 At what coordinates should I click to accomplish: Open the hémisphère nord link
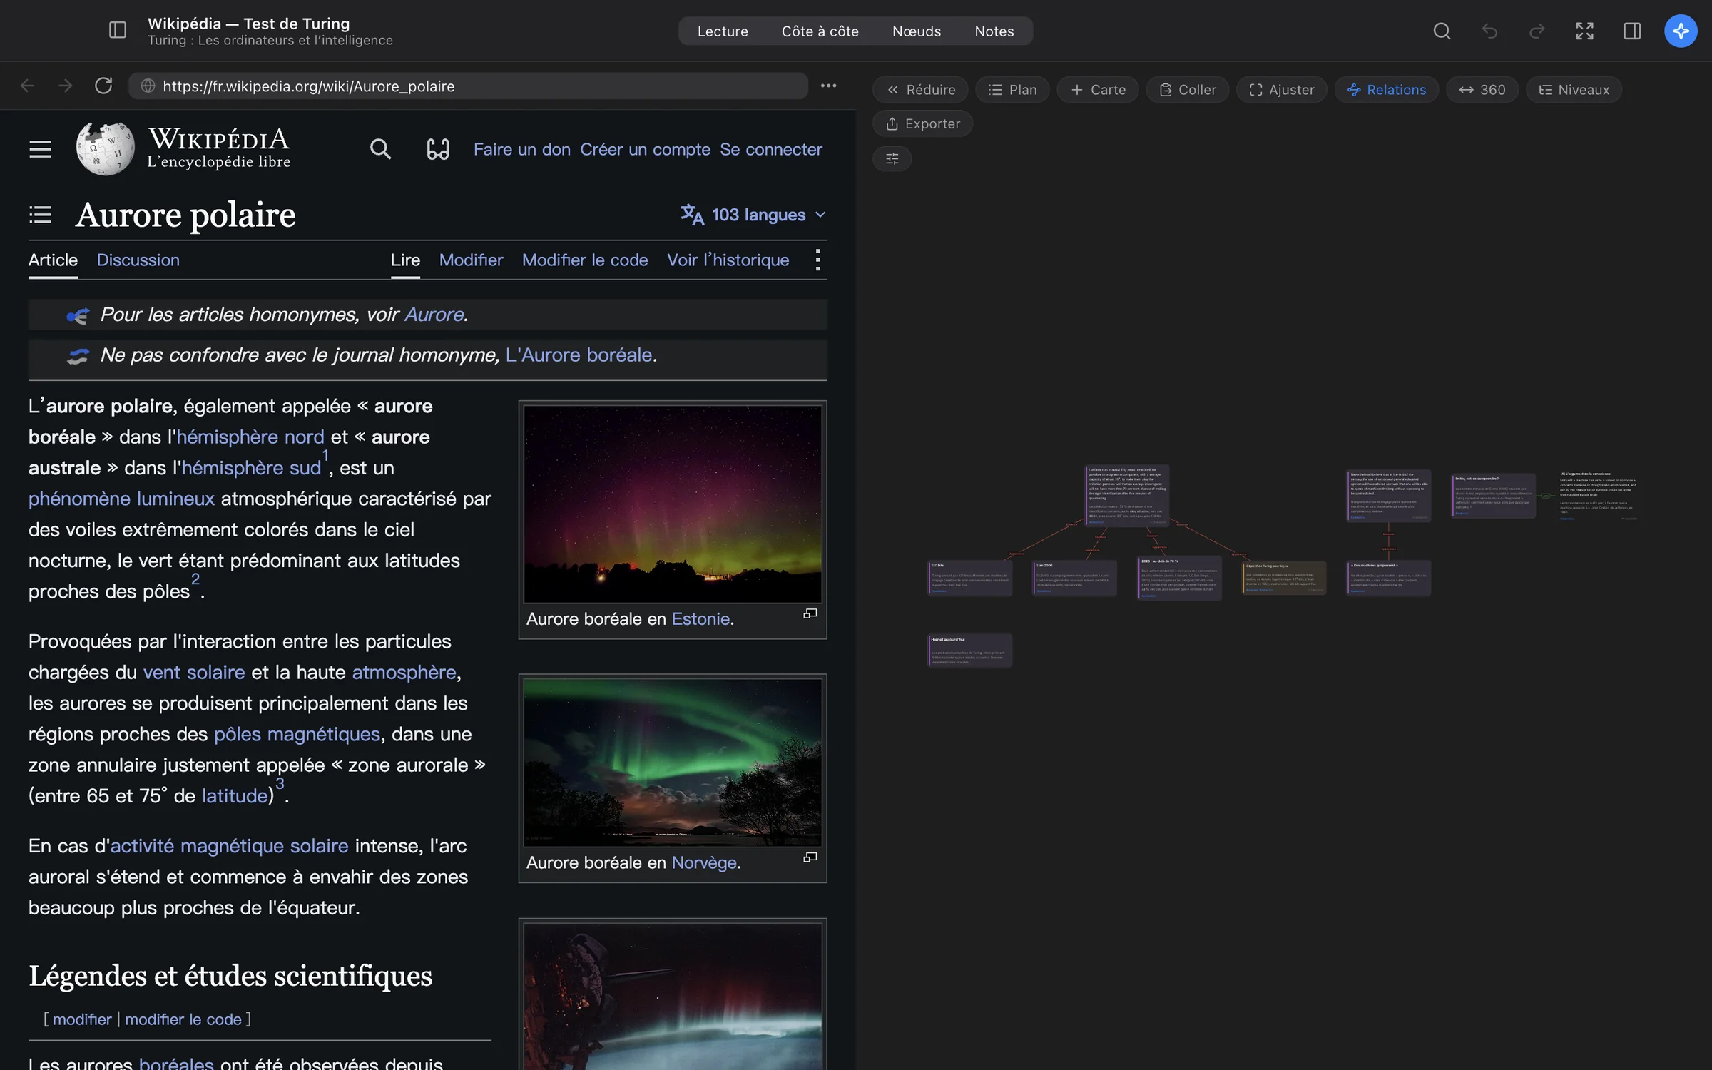(x=250, y=437)
